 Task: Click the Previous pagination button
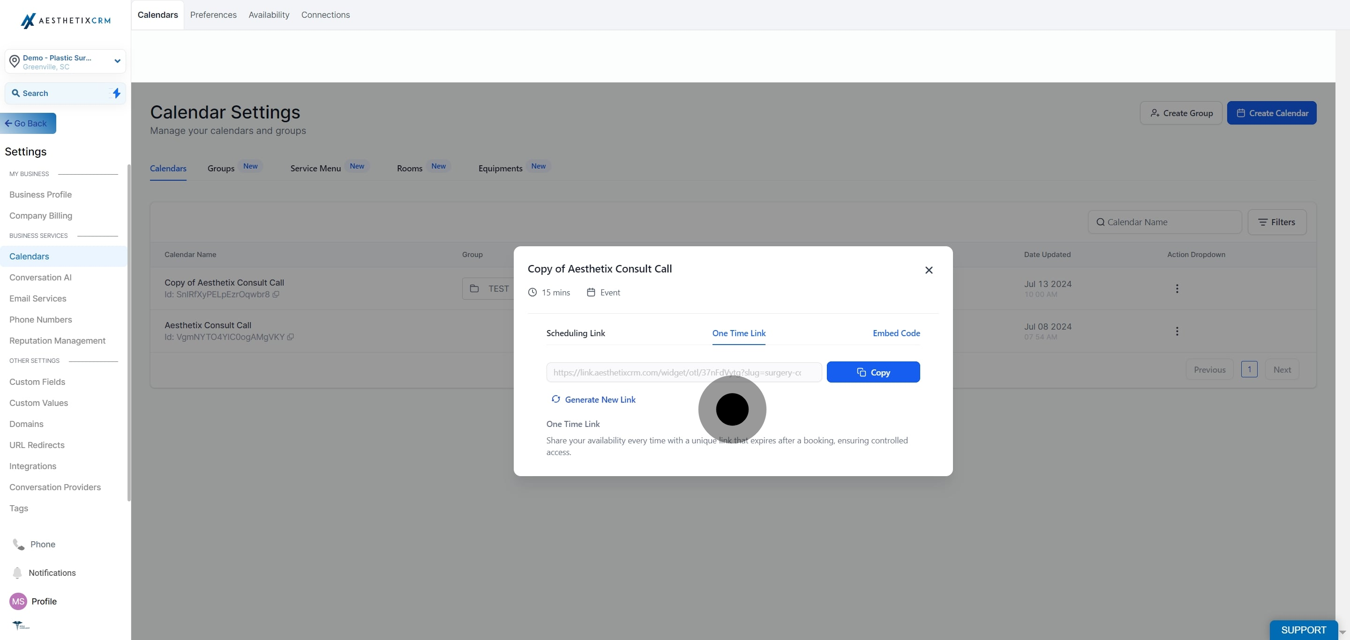(1209, 369)
